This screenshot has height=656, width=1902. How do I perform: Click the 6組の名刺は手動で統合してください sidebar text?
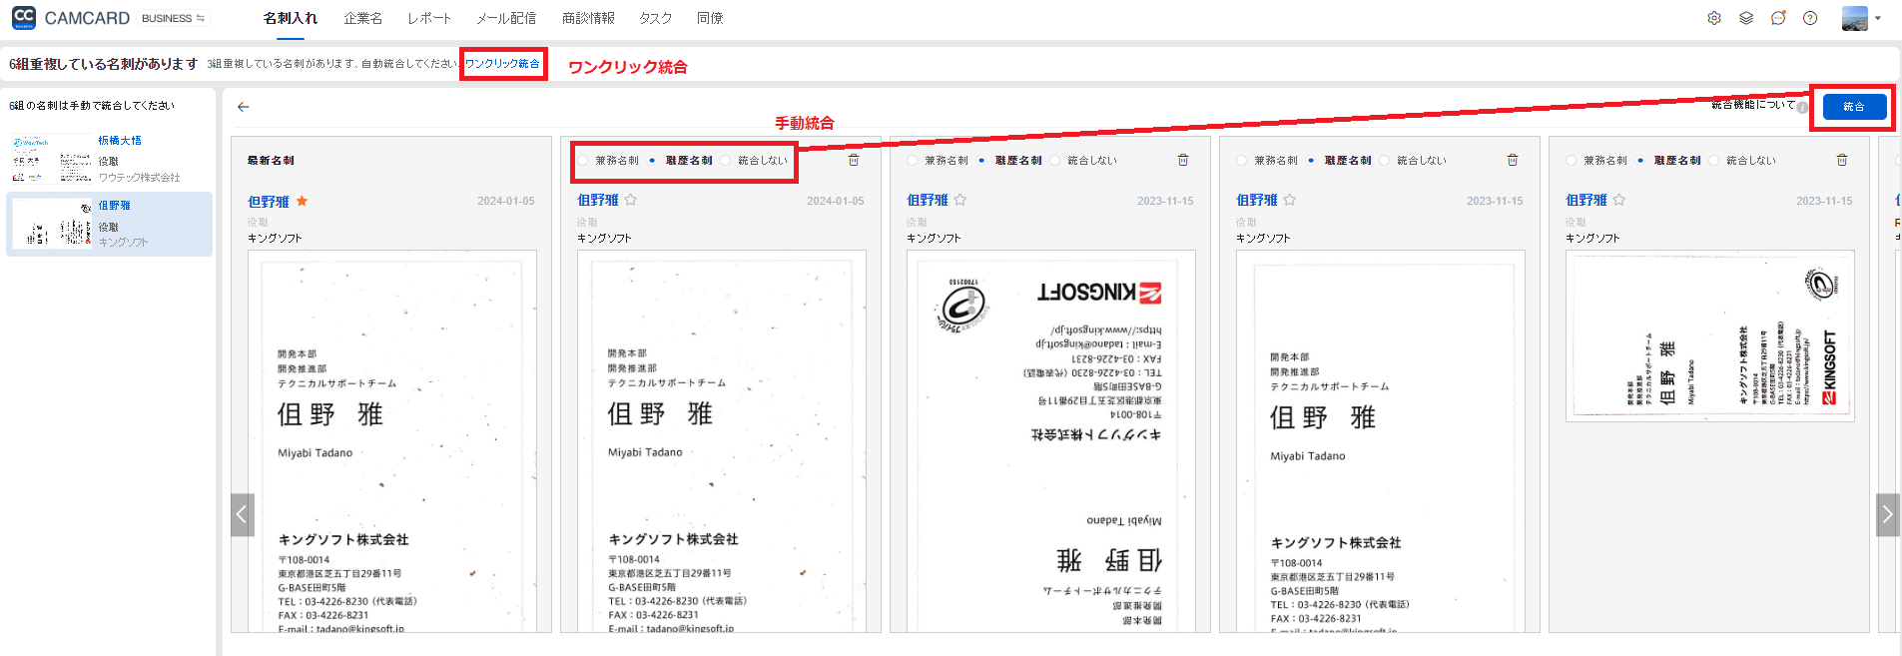[92, 106]
